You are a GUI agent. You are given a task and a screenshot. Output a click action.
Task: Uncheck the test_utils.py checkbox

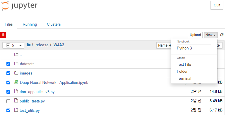click(x=8, y=110)
